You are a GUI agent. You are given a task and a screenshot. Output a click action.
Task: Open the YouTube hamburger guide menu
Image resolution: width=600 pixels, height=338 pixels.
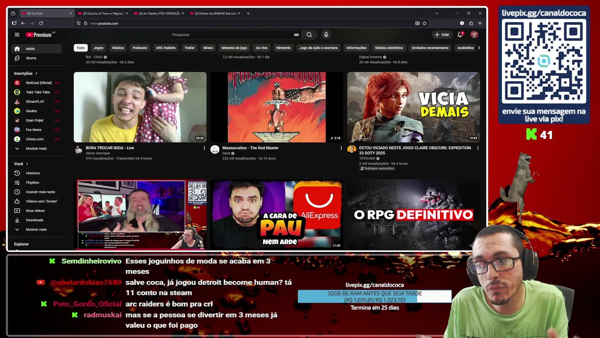17,35
